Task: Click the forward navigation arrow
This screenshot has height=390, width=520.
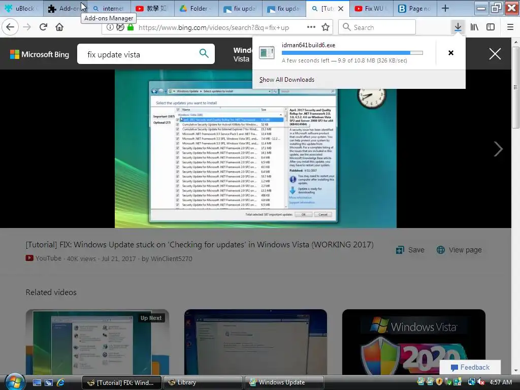Action: click(x=27, y=27)
